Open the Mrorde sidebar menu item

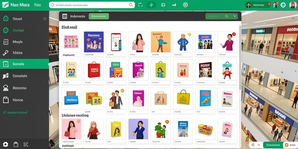tap(24, 42)
